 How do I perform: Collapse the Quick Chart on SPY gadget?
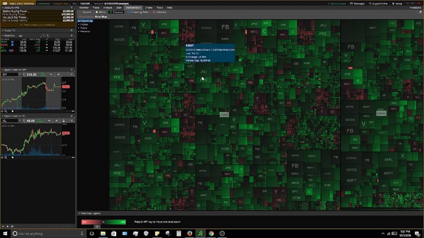(x=3, y=70)
